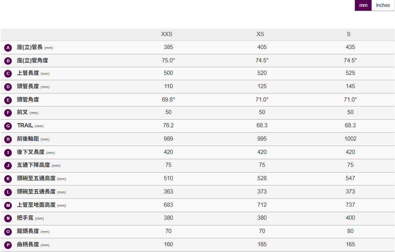
Task: Click the H wheelbase badge icon
Action: pyautogui.click(x=8, y=139)
